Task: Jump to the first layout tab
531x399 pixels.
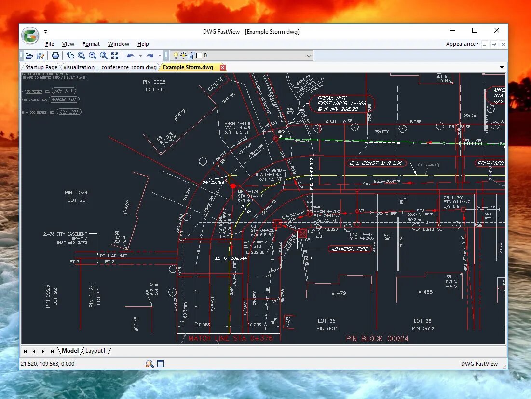Action: (x=26, y=351)
